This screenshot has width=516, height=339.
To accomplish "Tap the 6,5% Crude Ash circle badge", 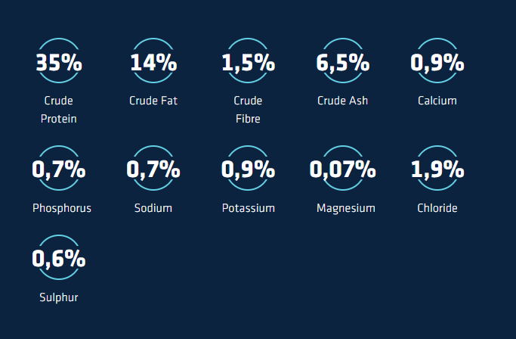I will pyautogui.click(x=343, y=62).
